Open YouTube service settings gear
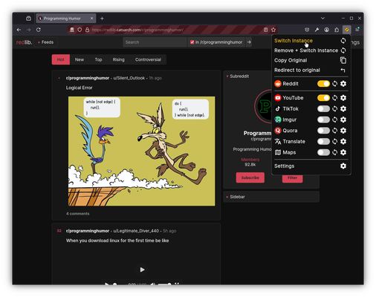The image size is (376, 297). click(x=343, y=98)
